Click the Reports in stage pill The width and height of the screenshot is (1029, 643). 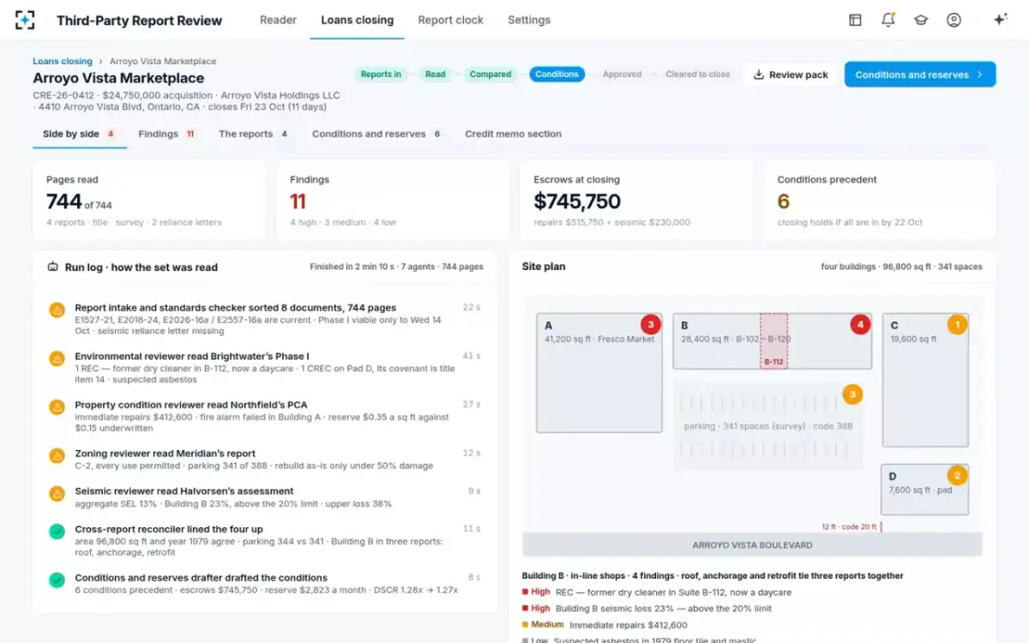coord(381,75)
